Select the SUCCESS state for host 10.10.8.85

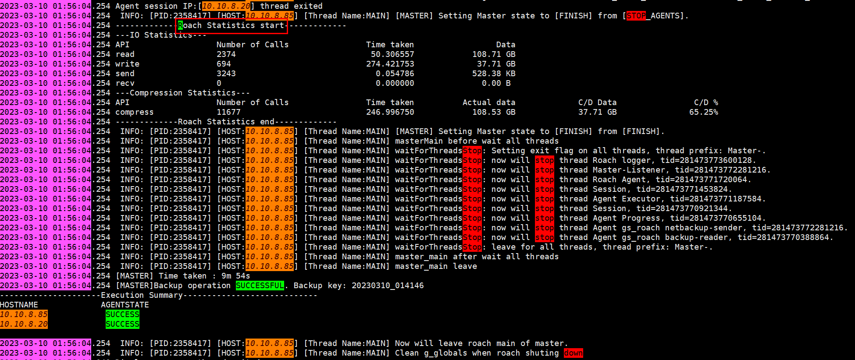[x=122, y=314]
